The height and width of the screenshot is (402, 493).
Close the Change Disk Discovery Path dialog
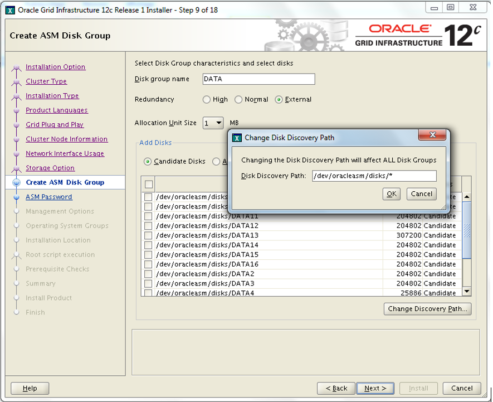click(432, 135)
